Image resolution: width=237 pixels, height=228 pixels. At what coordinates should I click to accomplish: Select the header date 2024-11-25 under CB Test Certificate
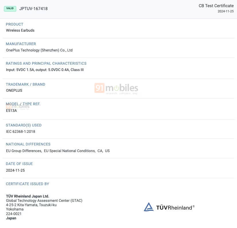coord(226,11)
